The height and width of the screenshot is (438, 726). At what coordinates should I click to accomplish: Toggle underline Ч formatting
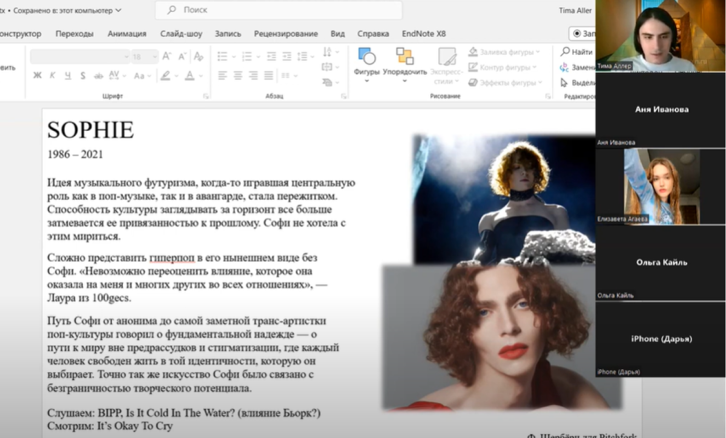click(67, 76)
